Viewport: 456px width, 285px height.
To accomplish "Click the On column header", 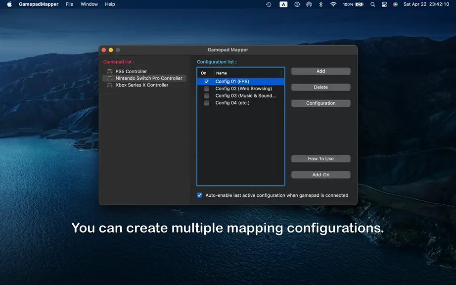I will tap(204, 73).
